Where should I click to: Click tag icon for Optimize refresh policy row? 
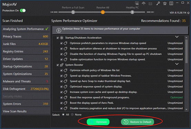click(66, 70)
